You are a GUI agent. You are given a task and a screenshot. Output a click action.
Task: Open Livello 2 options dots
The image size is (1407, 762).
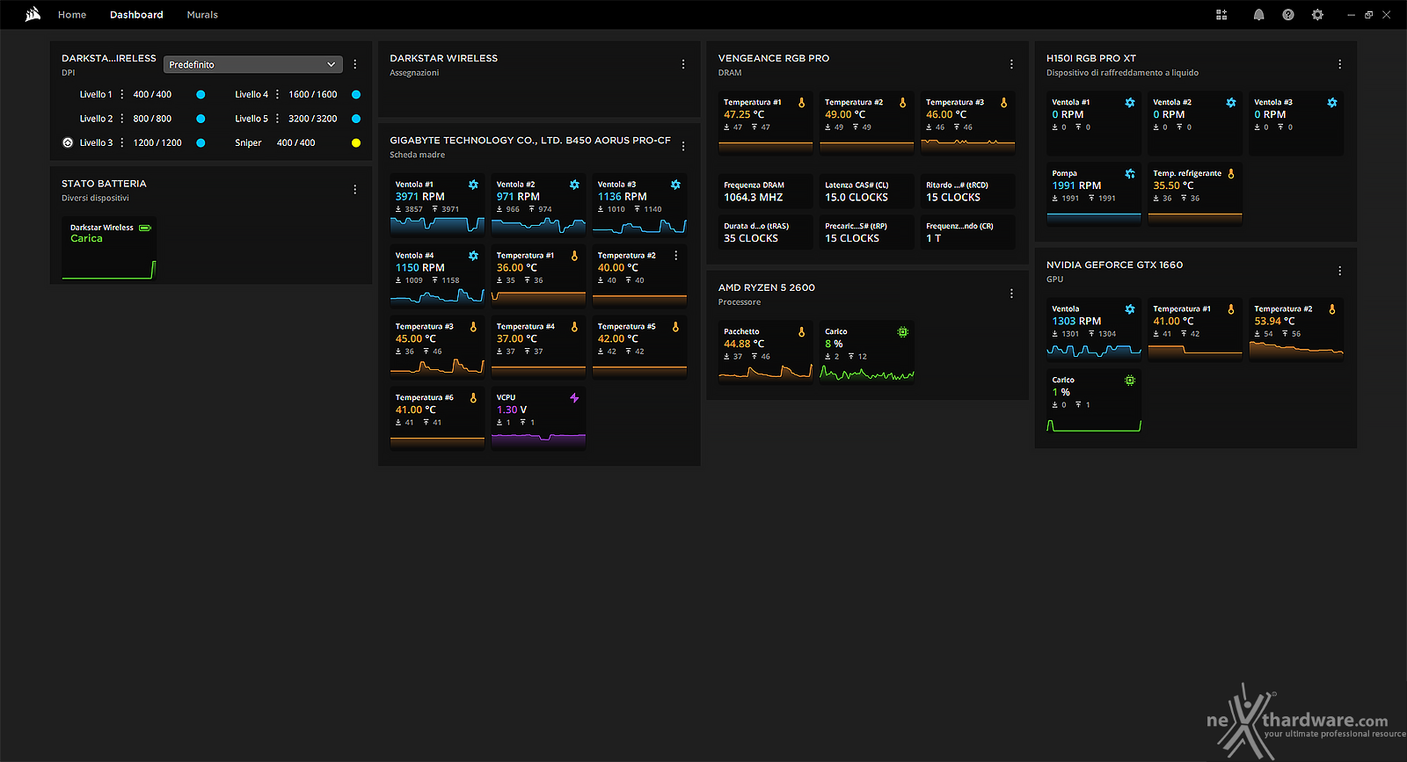pyautogui.click(x=122, y=119)
